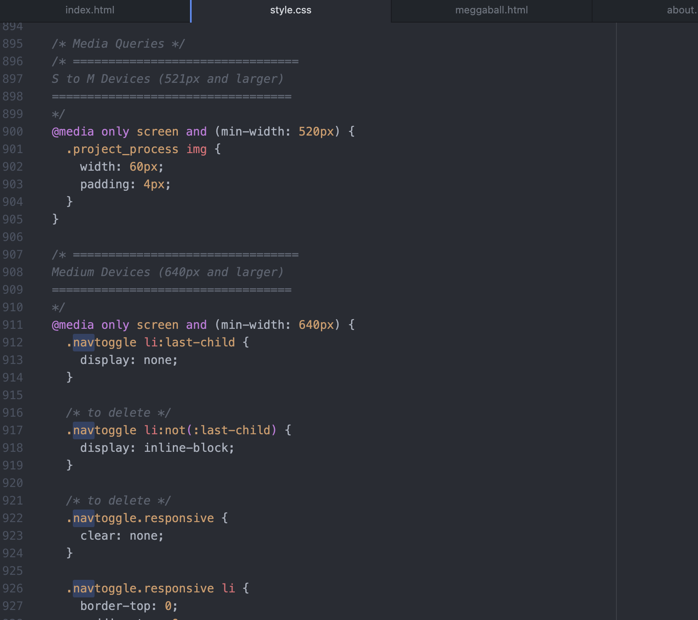Select the style.css tab
Screen dimensions: 698x620
coord(291,10)
